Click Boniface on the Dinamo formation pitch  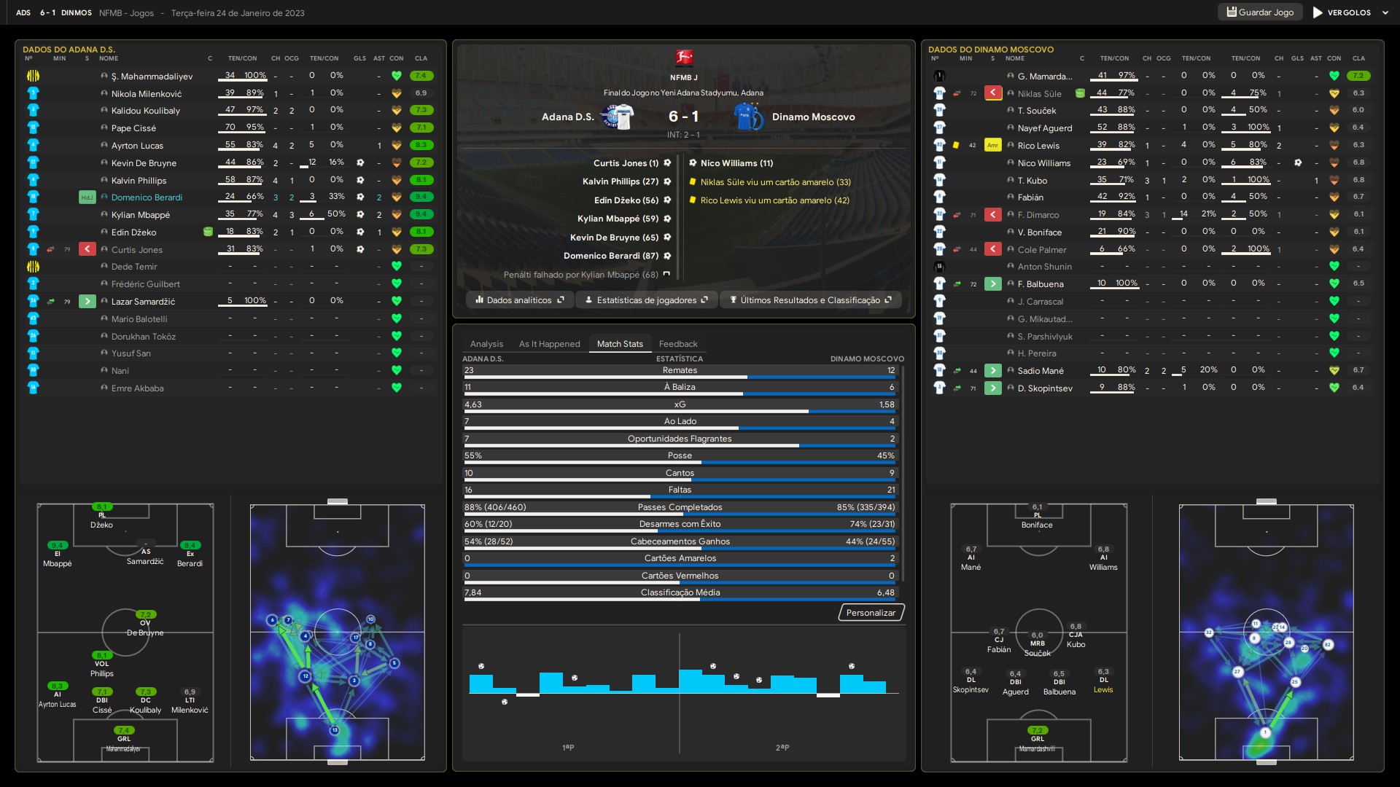(x=1037, y=516)
